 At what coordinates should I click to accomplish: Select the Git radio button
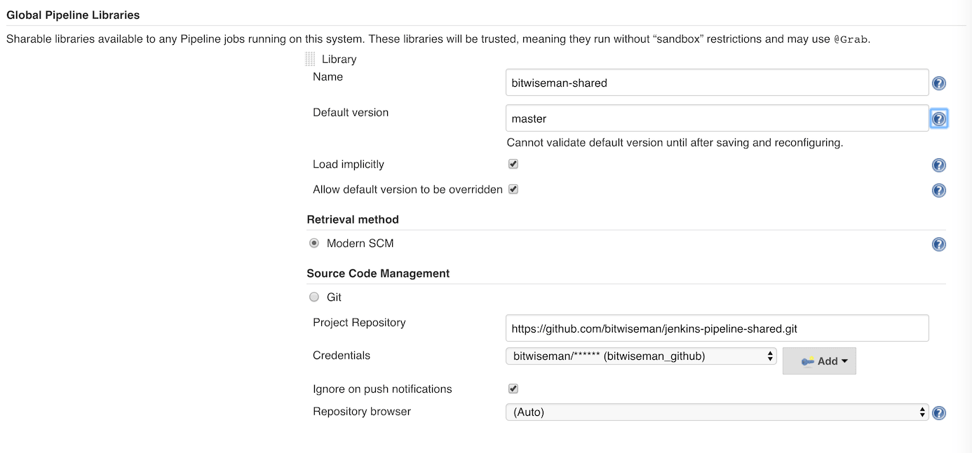pyautogui.click(x=313, y=296)
